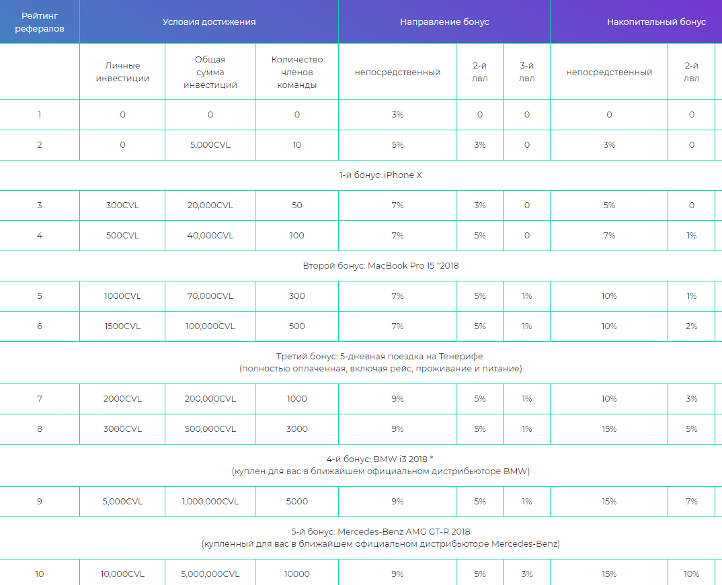Click the 'Рейтинг рефералов' header cell
This screenshot has width=722, height=585.
(40, 22)
